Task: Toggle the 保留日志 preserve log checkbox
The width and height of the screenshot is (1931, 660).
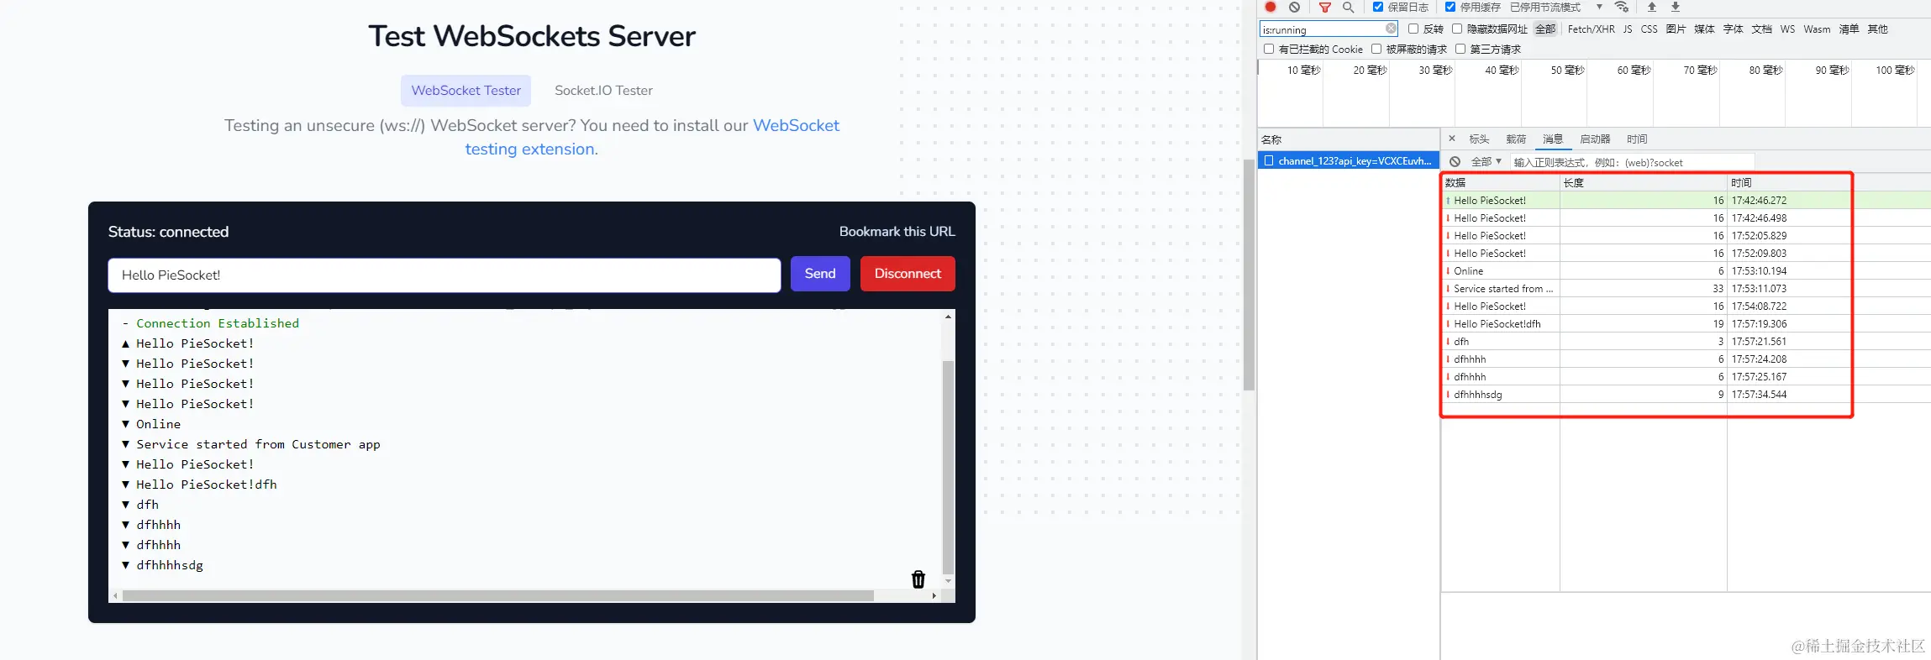Action: point(1377,7)
